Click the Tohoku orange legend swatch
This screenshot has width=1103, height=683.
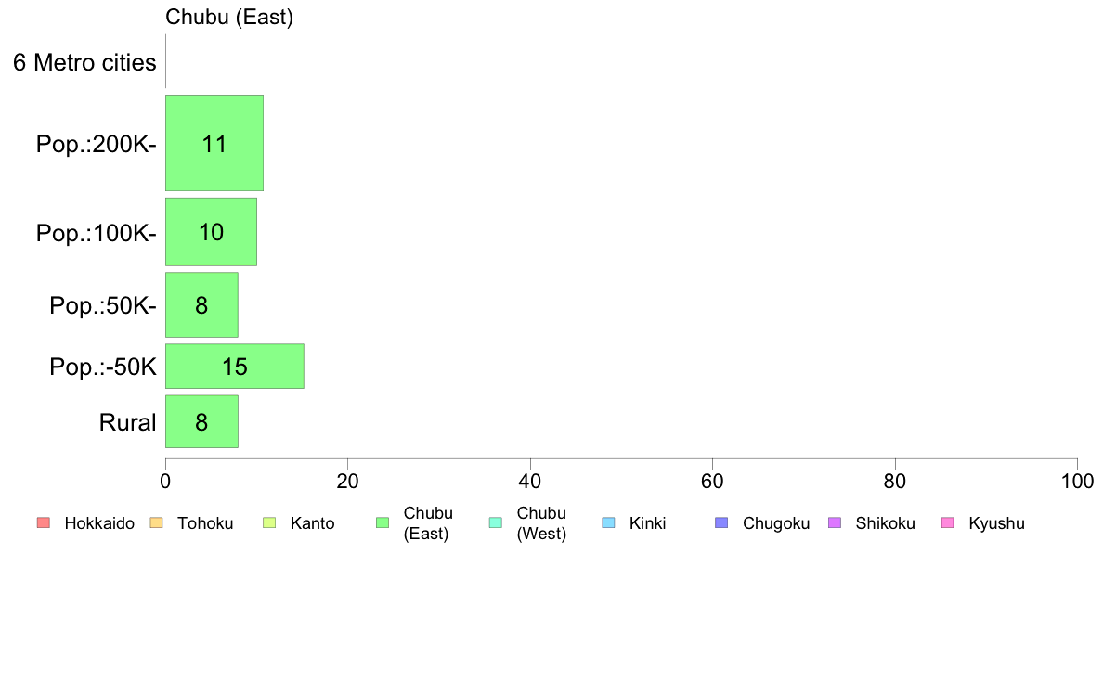click(156, 522)
